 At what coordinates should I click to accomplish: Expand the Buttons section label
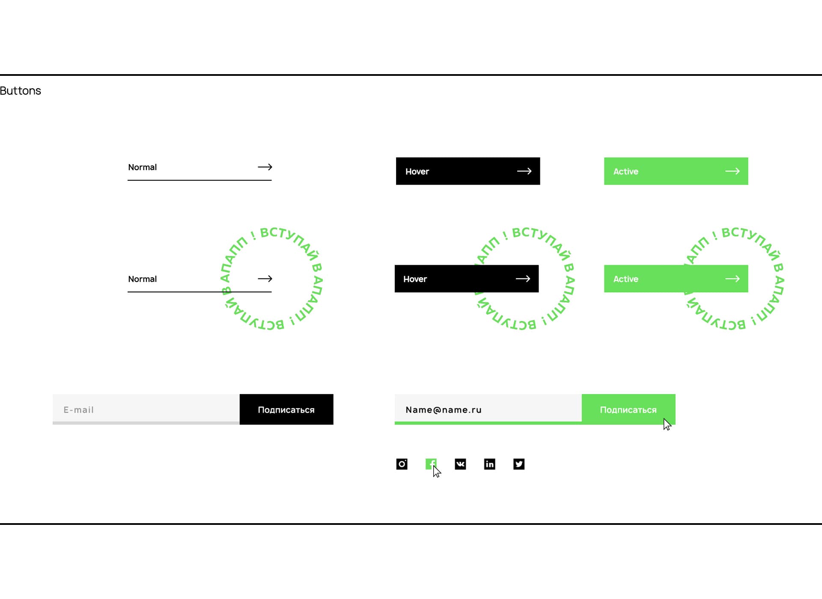[21, 90]
